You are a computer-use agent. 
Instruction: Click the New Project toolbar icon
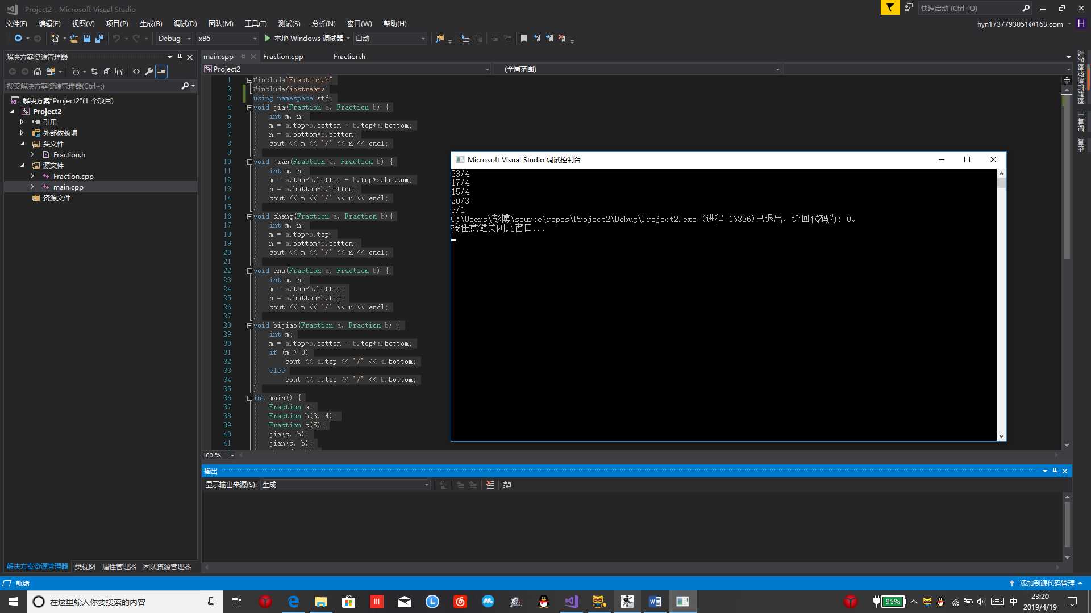[55, 39]
